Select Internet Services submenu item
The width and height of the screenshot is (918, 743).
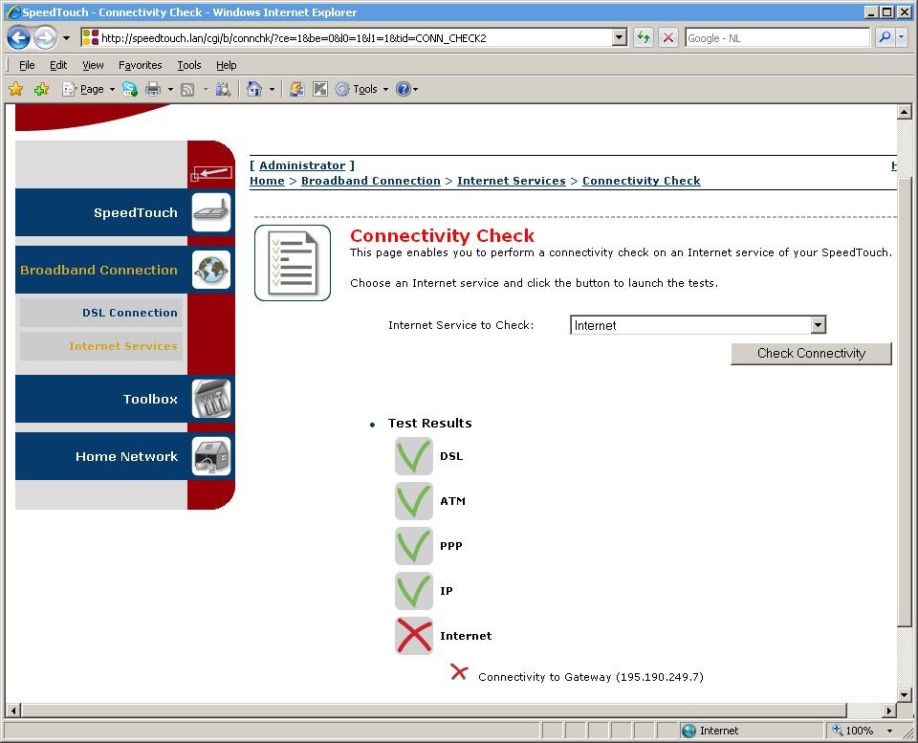tap(101, 346)
